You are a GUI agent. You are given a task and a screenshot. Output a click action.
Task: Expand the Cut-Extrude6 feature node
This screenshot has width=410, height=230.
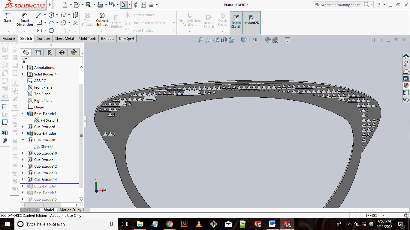click(x=23, y=127)
